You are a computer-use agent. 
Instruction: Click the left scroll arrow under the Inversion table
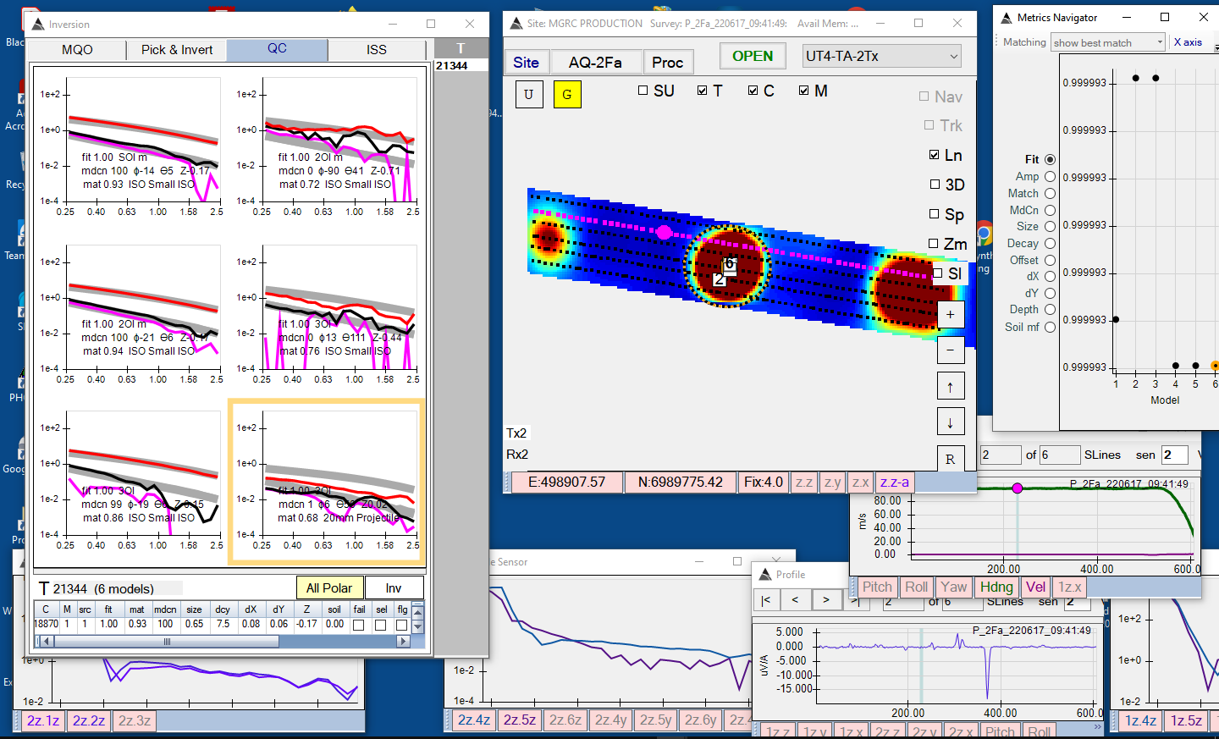pyautogui.click(x=47, y=641)
